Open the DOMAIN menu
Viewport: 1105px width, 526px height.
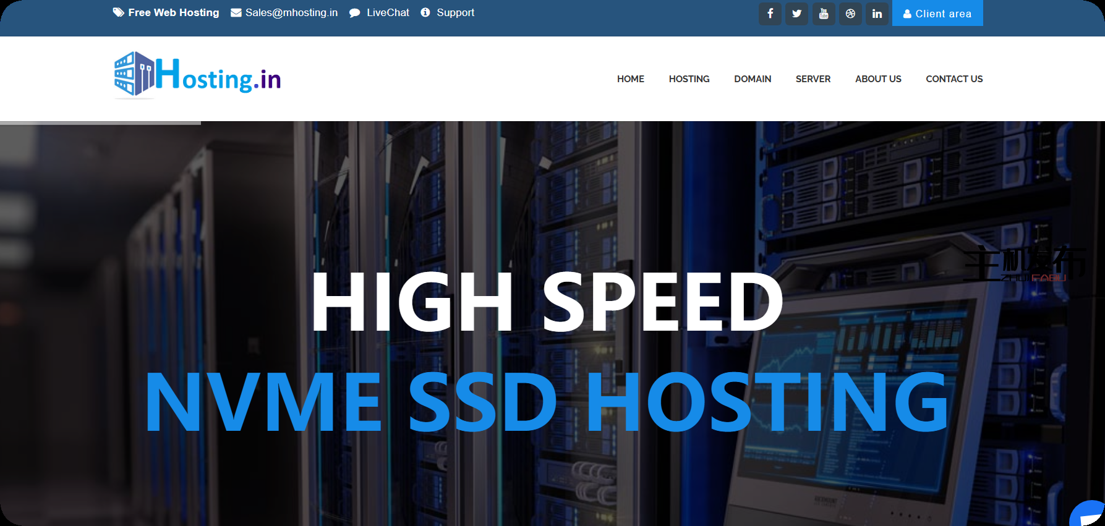point(752,79)
